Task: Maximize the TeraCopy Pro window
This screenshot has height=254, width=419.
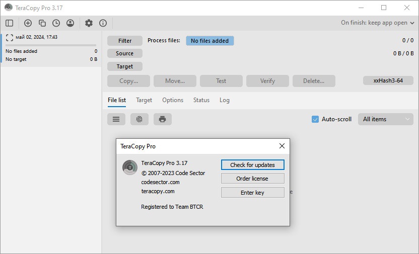Action: coord(384,8)
